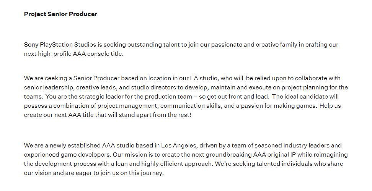Viewport: 372px width, 191px height.
Task: Place the cursor on "creative leads"
Action: [98, 87]
